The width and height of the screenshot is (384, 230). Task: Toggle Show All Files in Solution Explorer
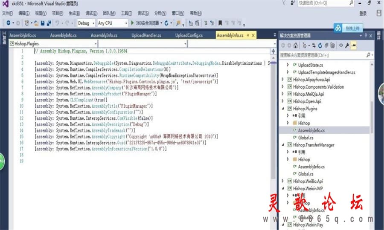pos(332,46)
